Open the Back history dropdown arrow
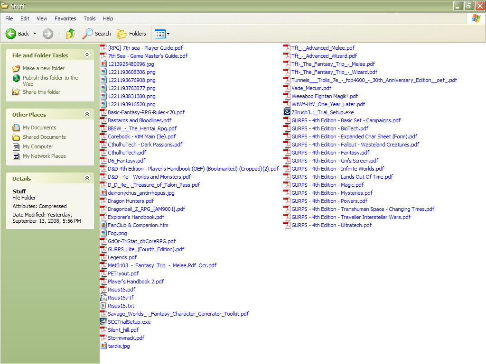The height and width of the screenshot is (364, 486). [x=35, y=34]
